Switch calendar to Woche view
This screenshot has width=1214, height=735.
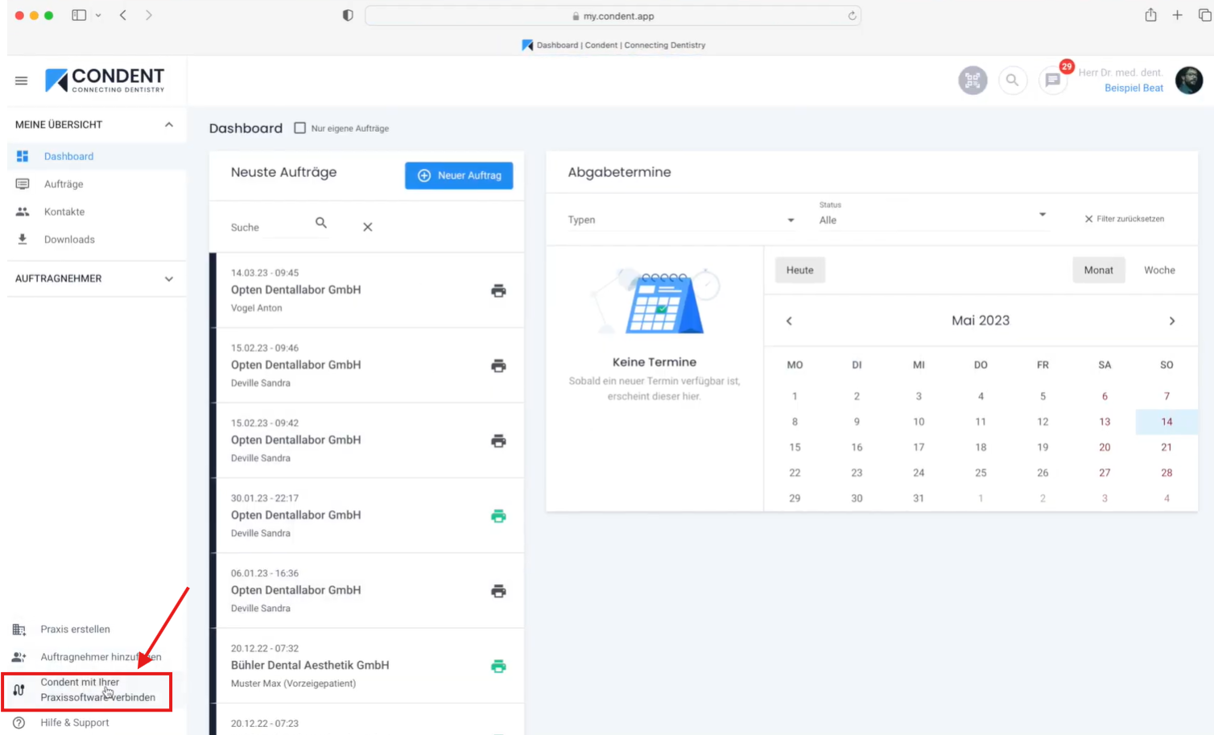[x=1159, y=270]
